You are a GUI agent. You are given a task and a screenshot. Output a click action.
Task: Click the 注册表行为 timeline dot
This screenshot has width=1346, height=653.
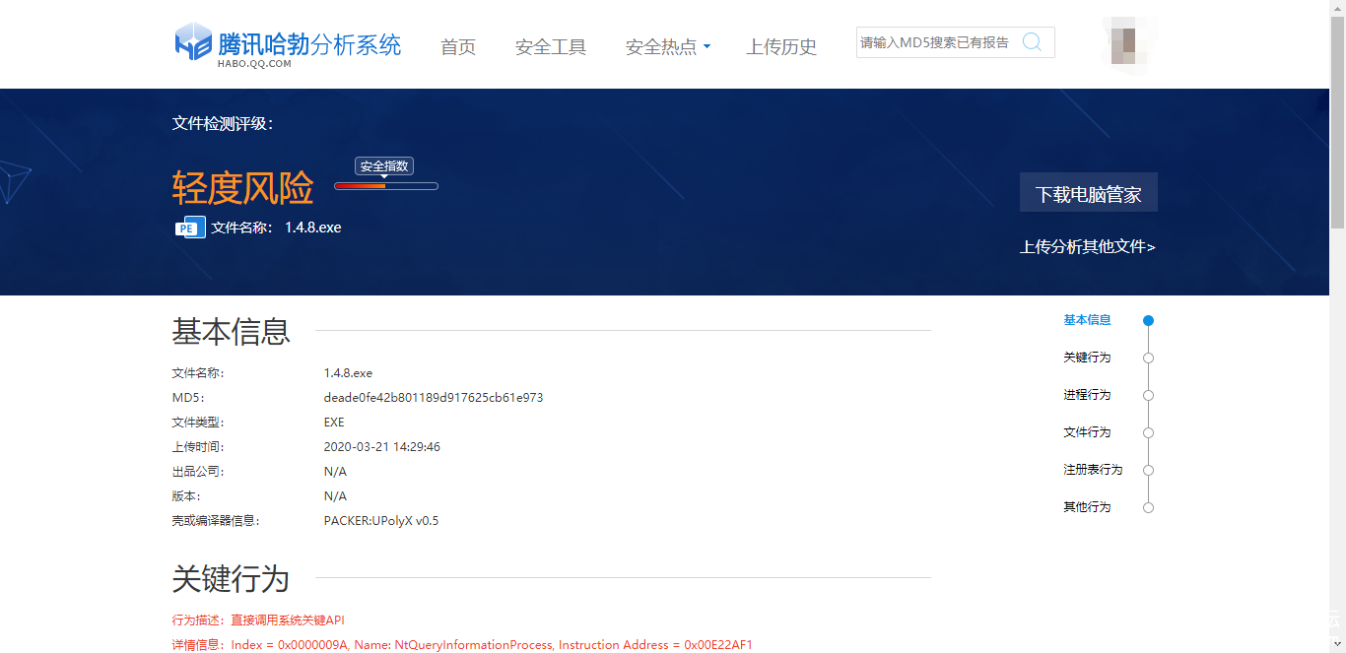1148,470
